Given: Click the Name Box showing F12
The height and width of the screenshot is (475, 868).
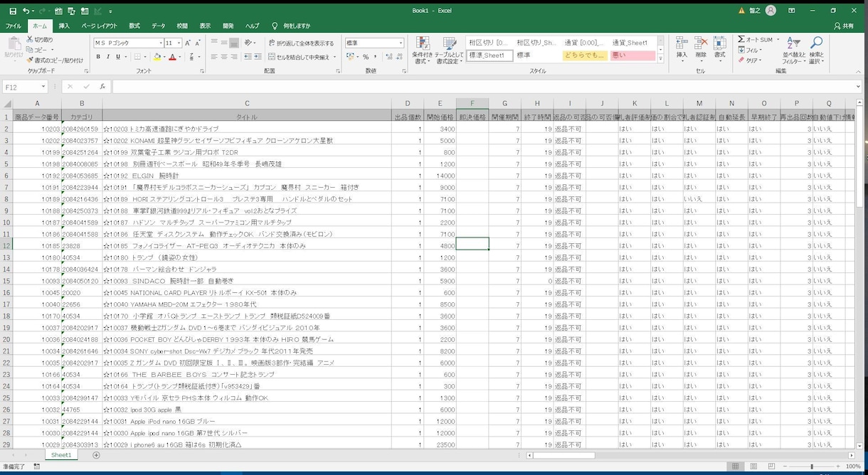Looking at the screenshot, I should pyautogui.click(x=25, y=87).
